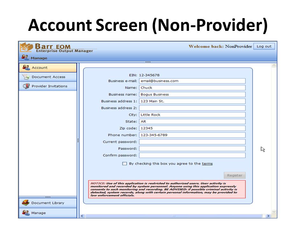Click the Business name field

(x=192, y=94)
